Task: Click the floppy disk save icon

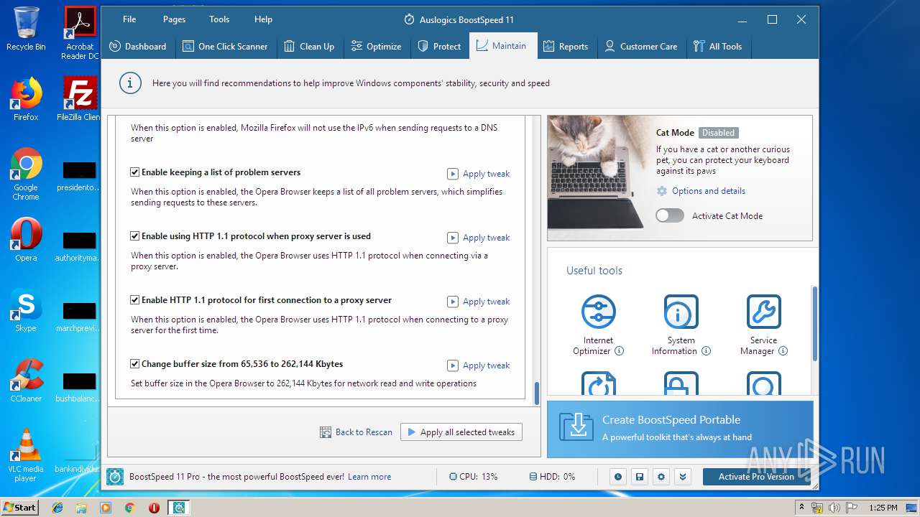Action: (639, 477)
